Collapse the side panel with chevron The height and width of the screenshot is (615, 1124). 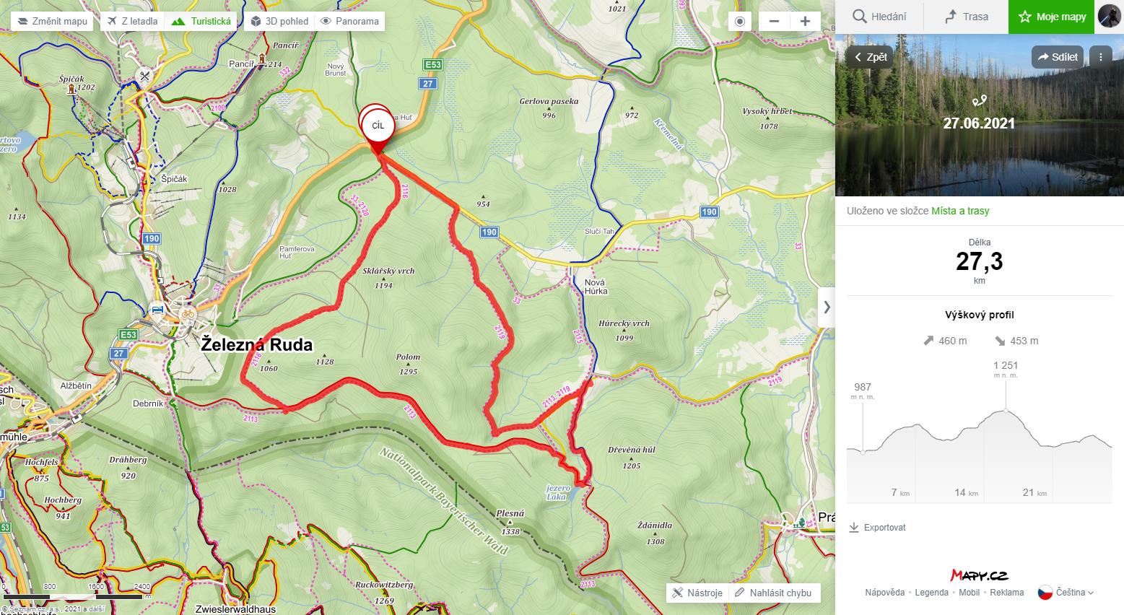(x=827, y=307)
